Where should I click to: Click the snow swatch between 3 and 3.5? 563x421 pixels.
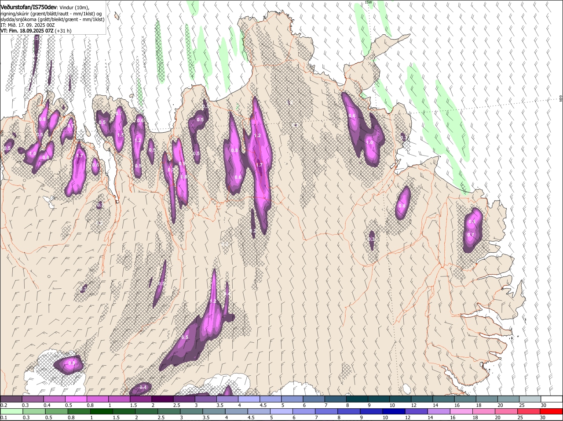[x=206, y=399]
